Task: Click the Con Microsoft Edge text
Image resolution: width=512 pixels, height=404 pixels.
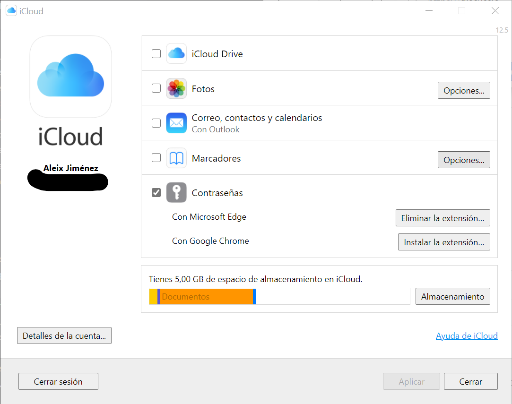Action: [209, 217]
